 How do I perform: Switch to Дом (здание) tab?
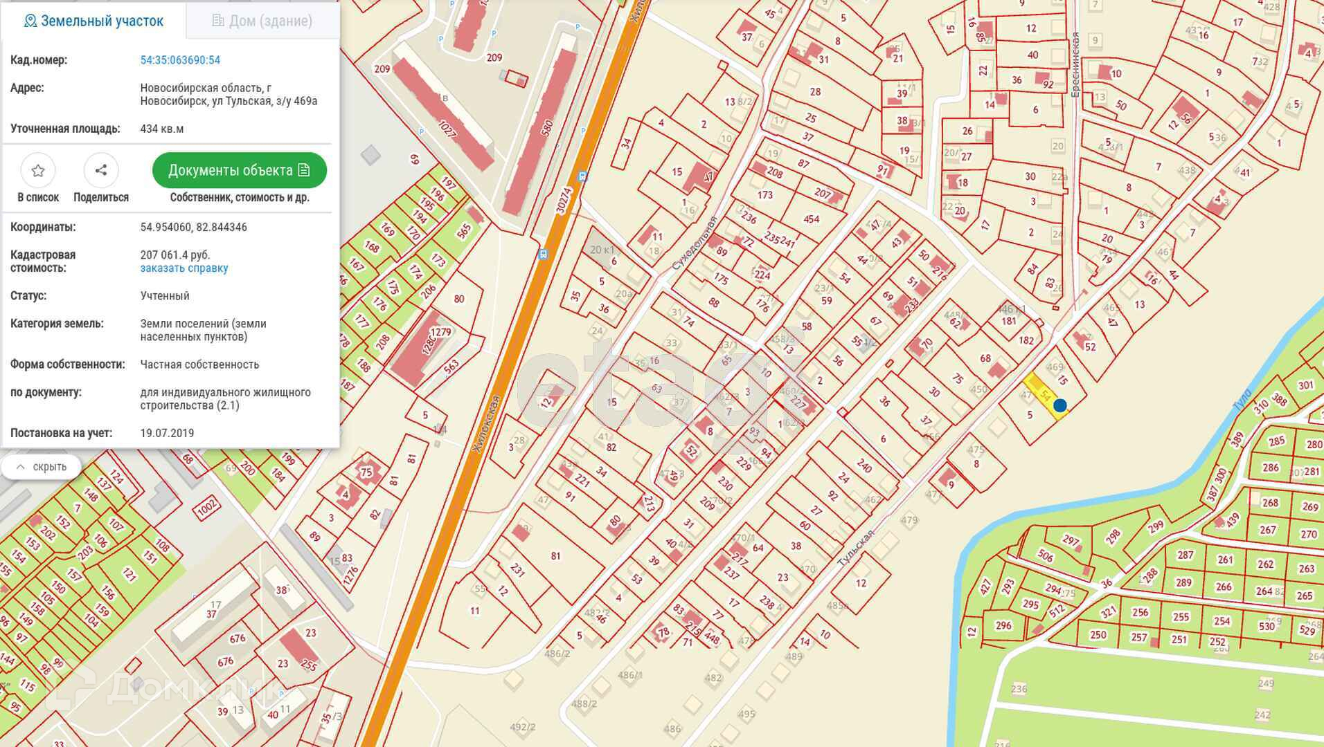tap(262, 21)
